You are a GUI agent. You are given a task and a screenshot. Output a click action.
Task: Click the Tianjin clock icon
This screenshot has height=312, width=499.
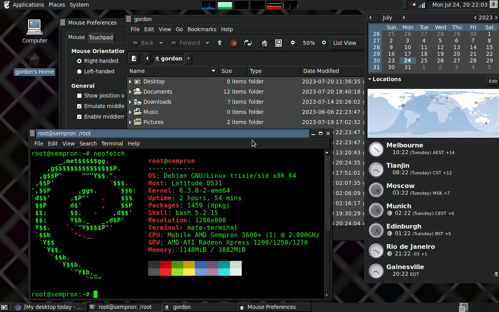pos(376,170)
